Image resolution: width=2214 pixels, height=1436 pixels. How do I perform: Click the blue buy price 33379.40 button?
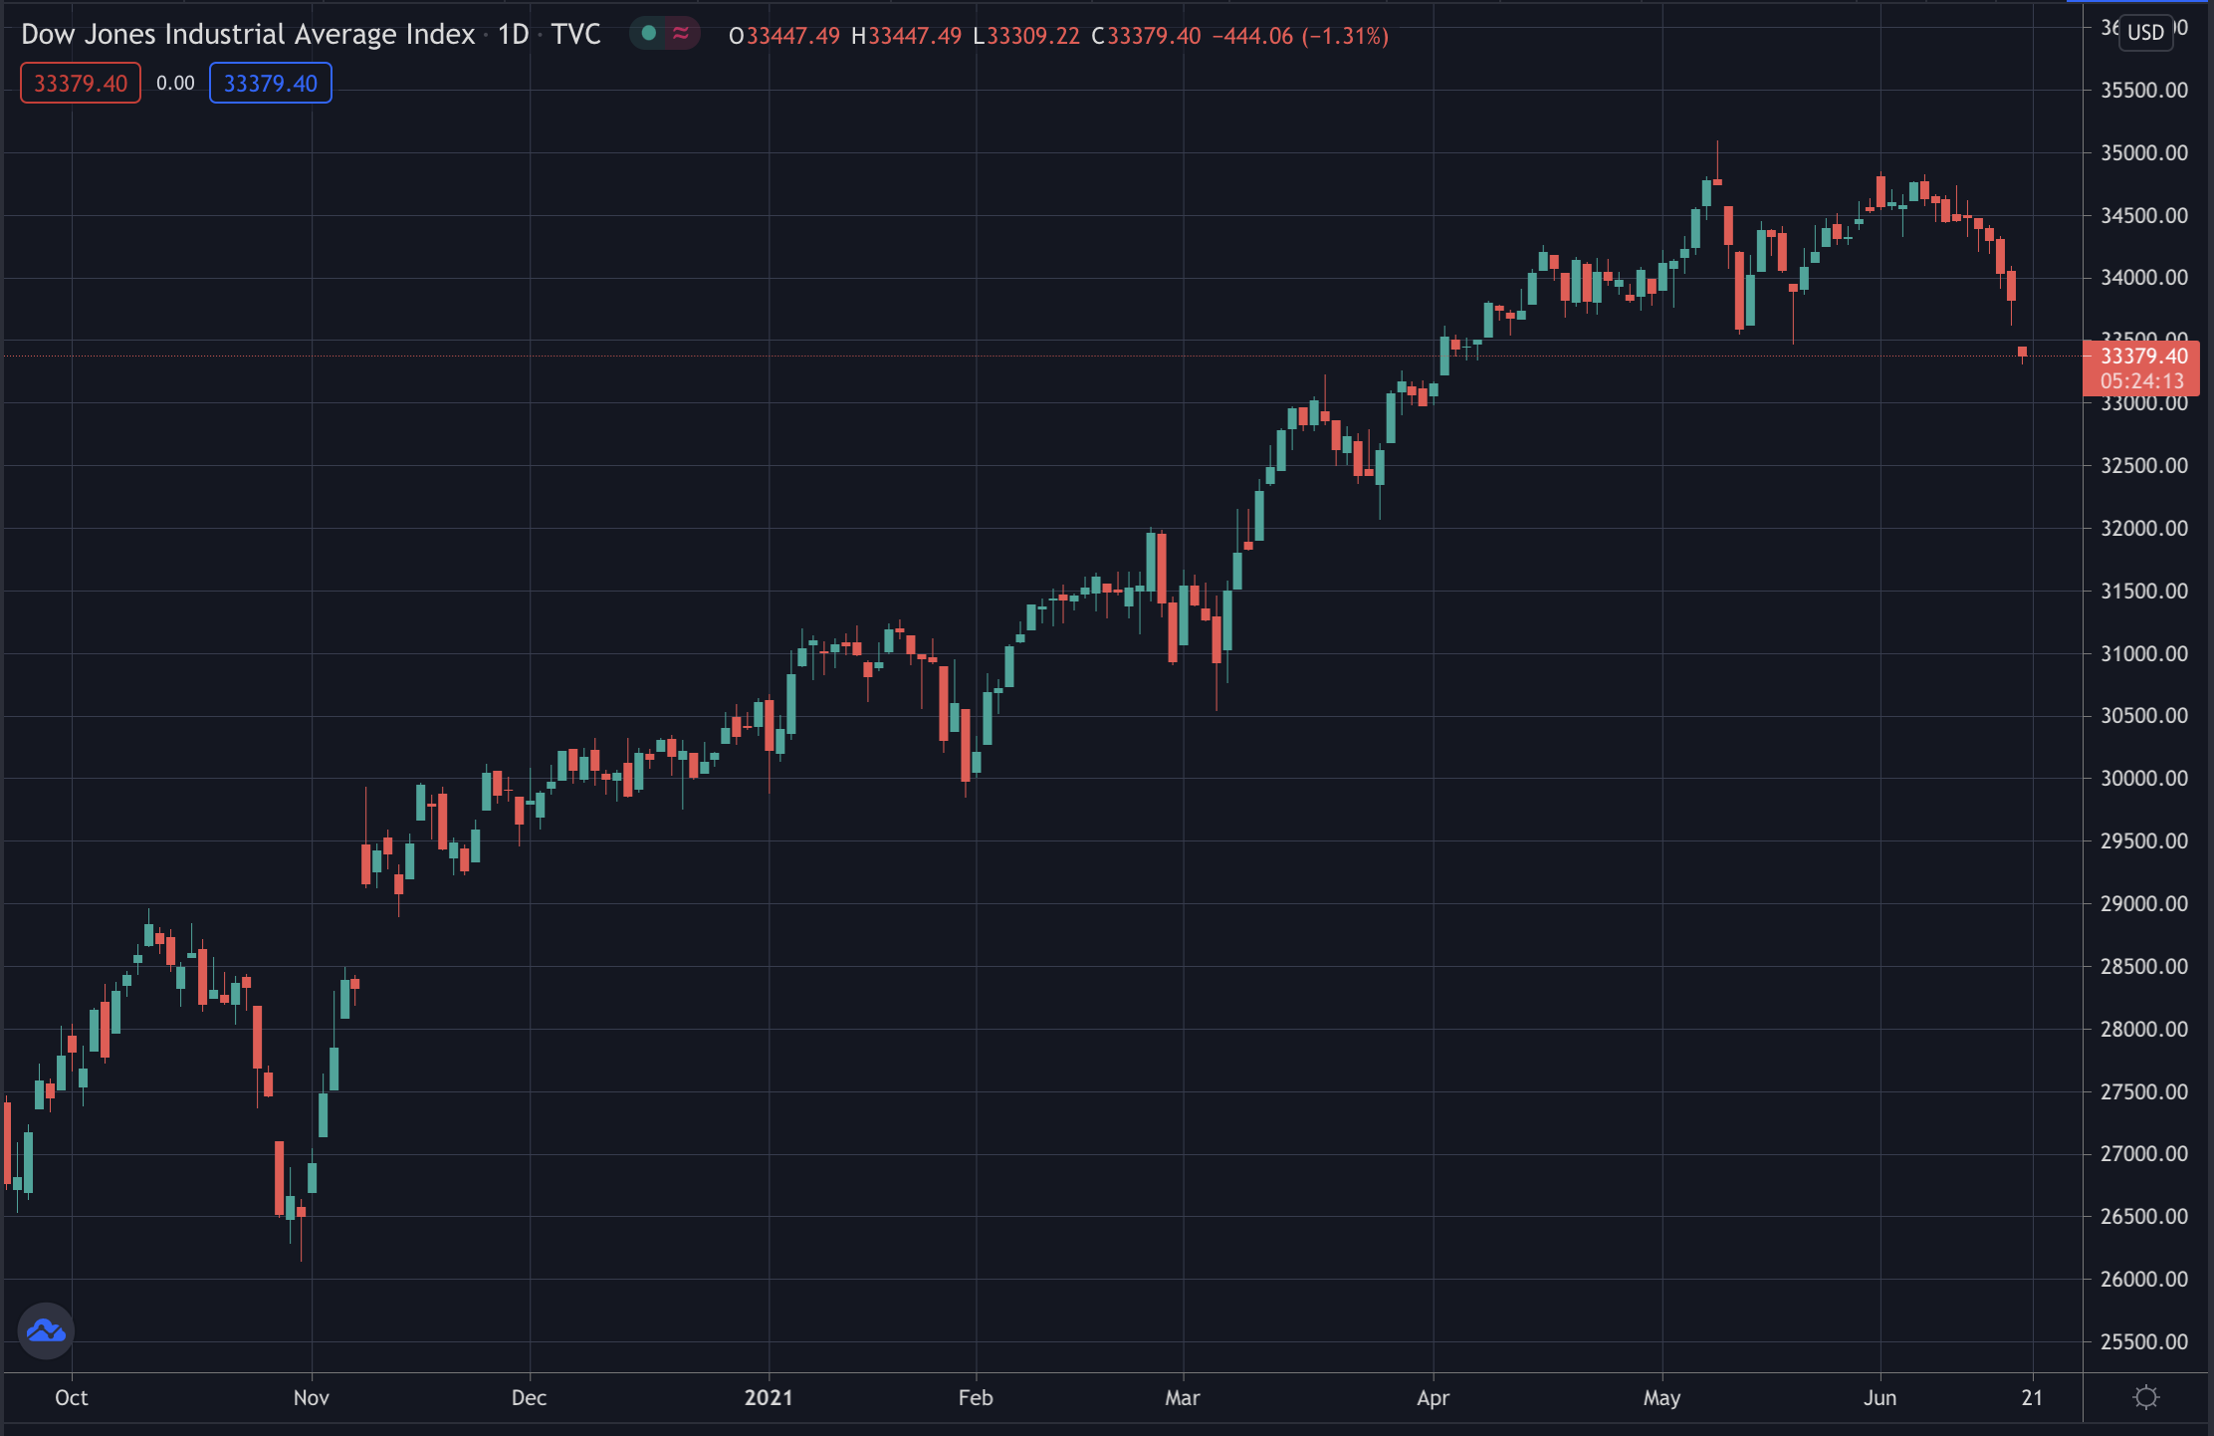(x=270, y=83)
